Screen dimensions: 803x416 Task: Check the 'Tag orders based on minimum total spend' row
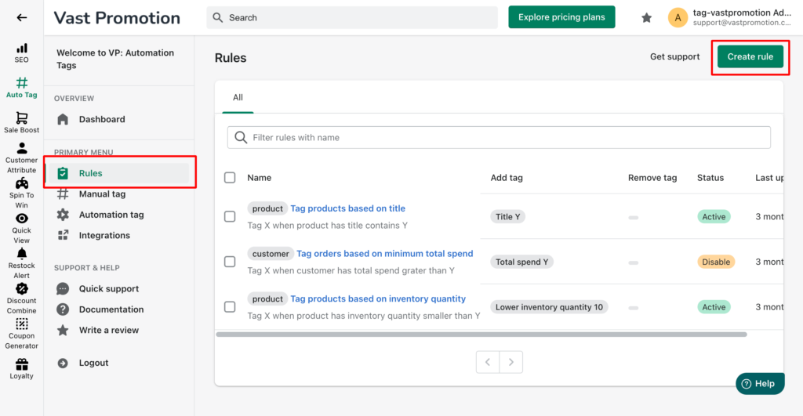coord(230,262)
